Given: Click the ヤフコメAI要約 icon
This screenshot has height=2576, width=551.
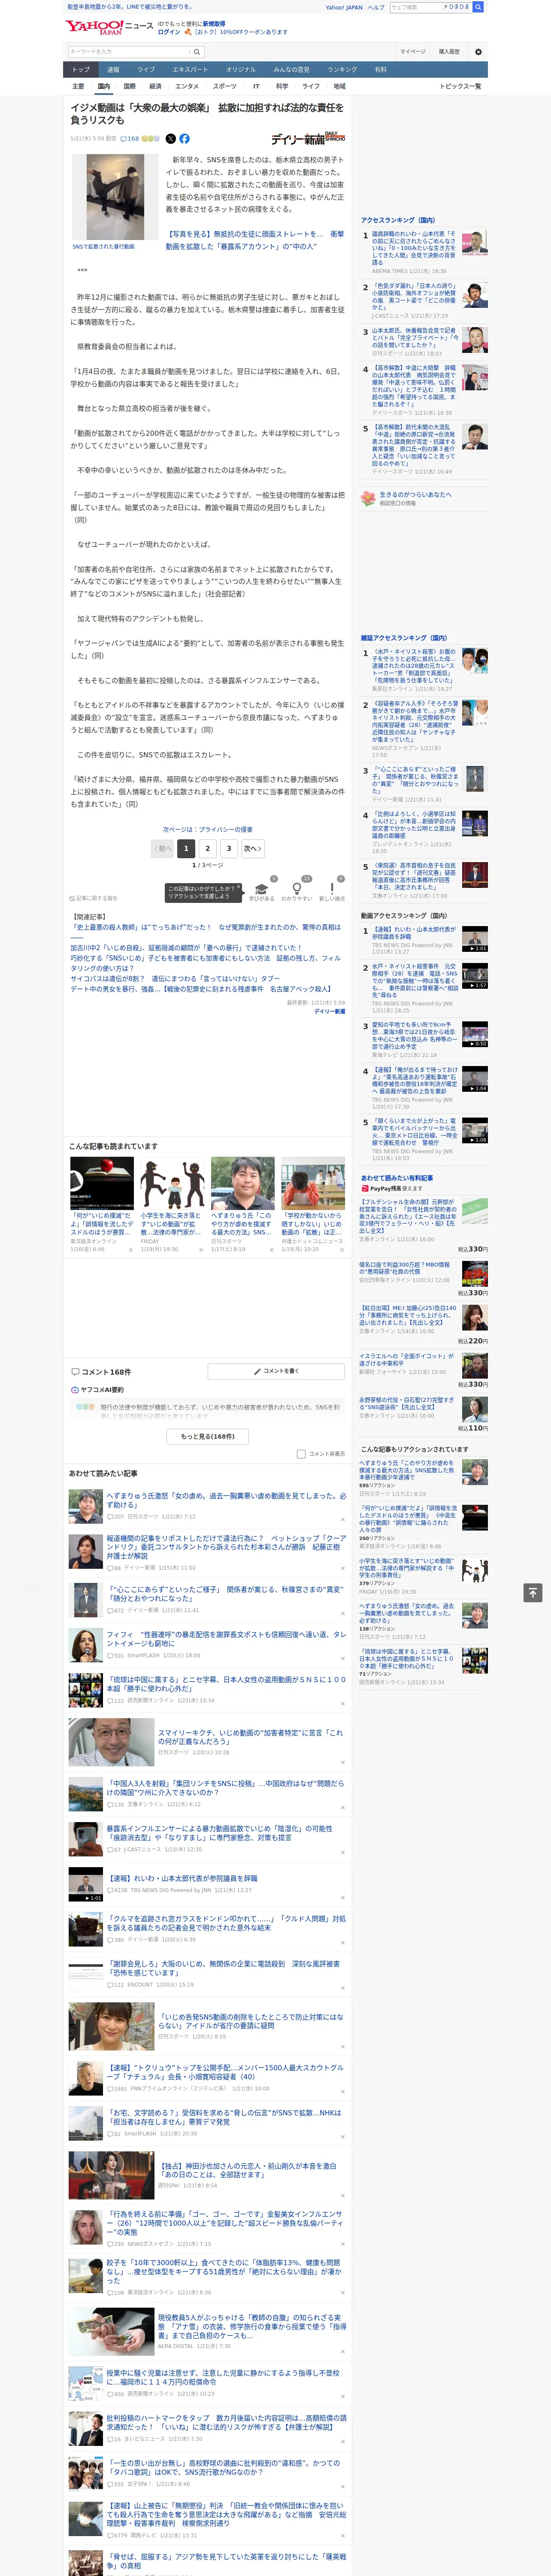Looking at the screenshot, I should point(75,1390).
